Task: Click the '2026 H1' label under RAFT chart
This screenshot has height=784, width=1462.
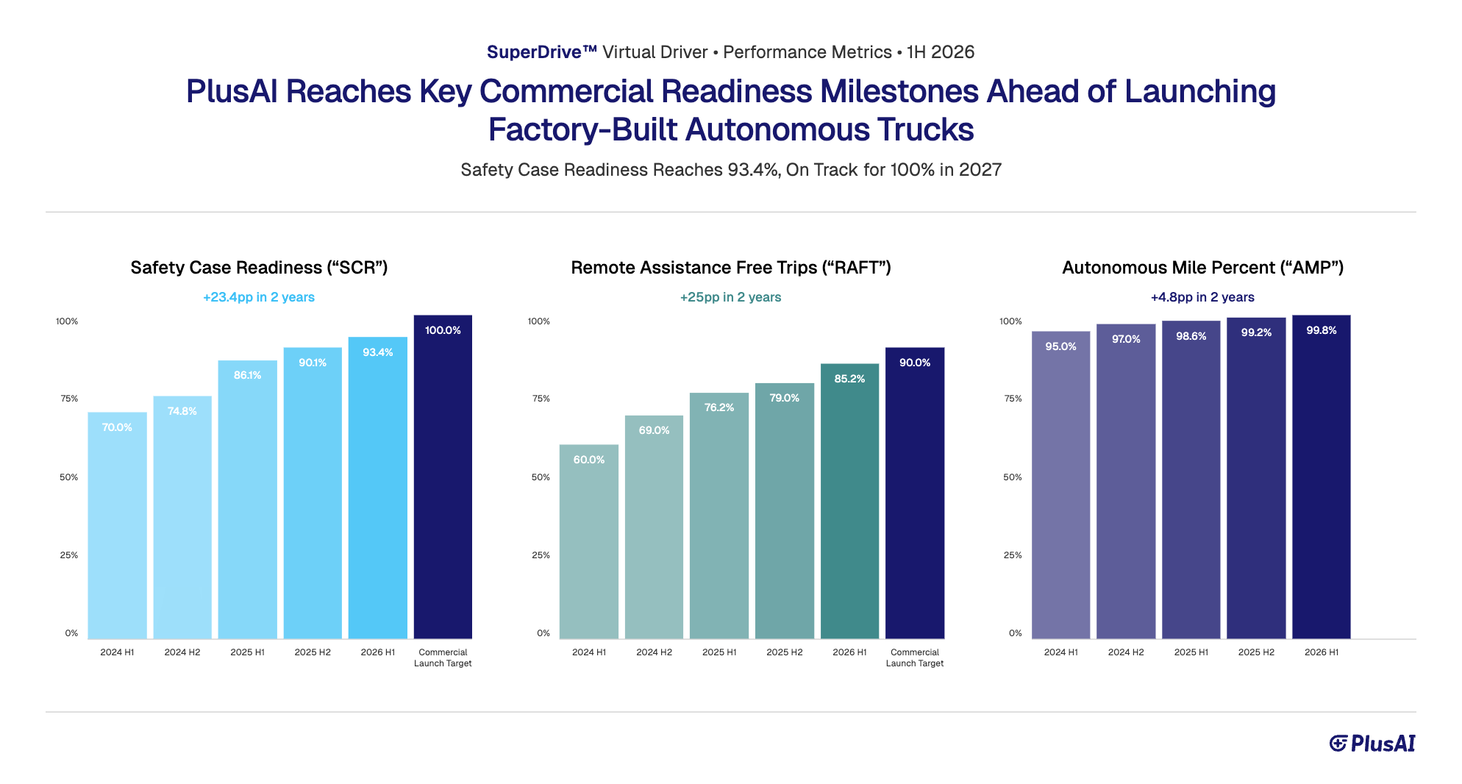Action: (x=849, y=652)
